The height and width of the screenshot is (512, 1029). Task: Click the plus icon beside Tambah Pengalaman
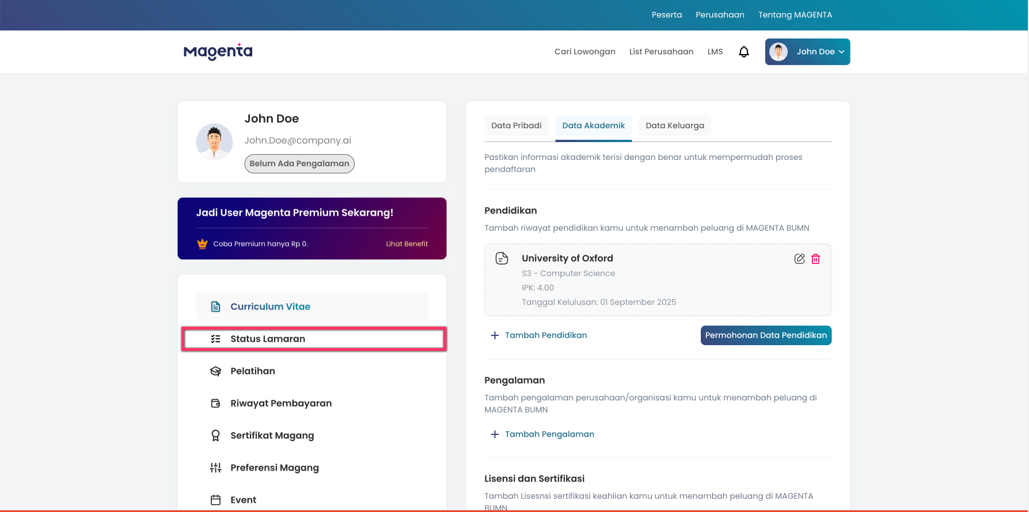tap(495, 434)
